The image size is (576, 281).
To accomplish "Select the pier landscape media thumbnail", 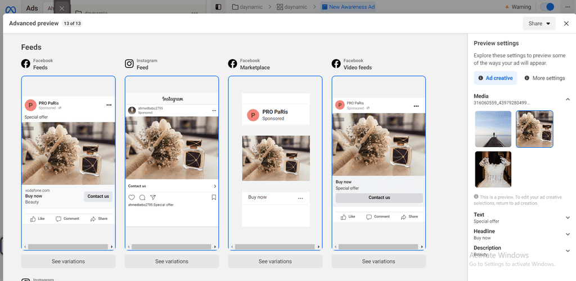I will coord(493,129).
